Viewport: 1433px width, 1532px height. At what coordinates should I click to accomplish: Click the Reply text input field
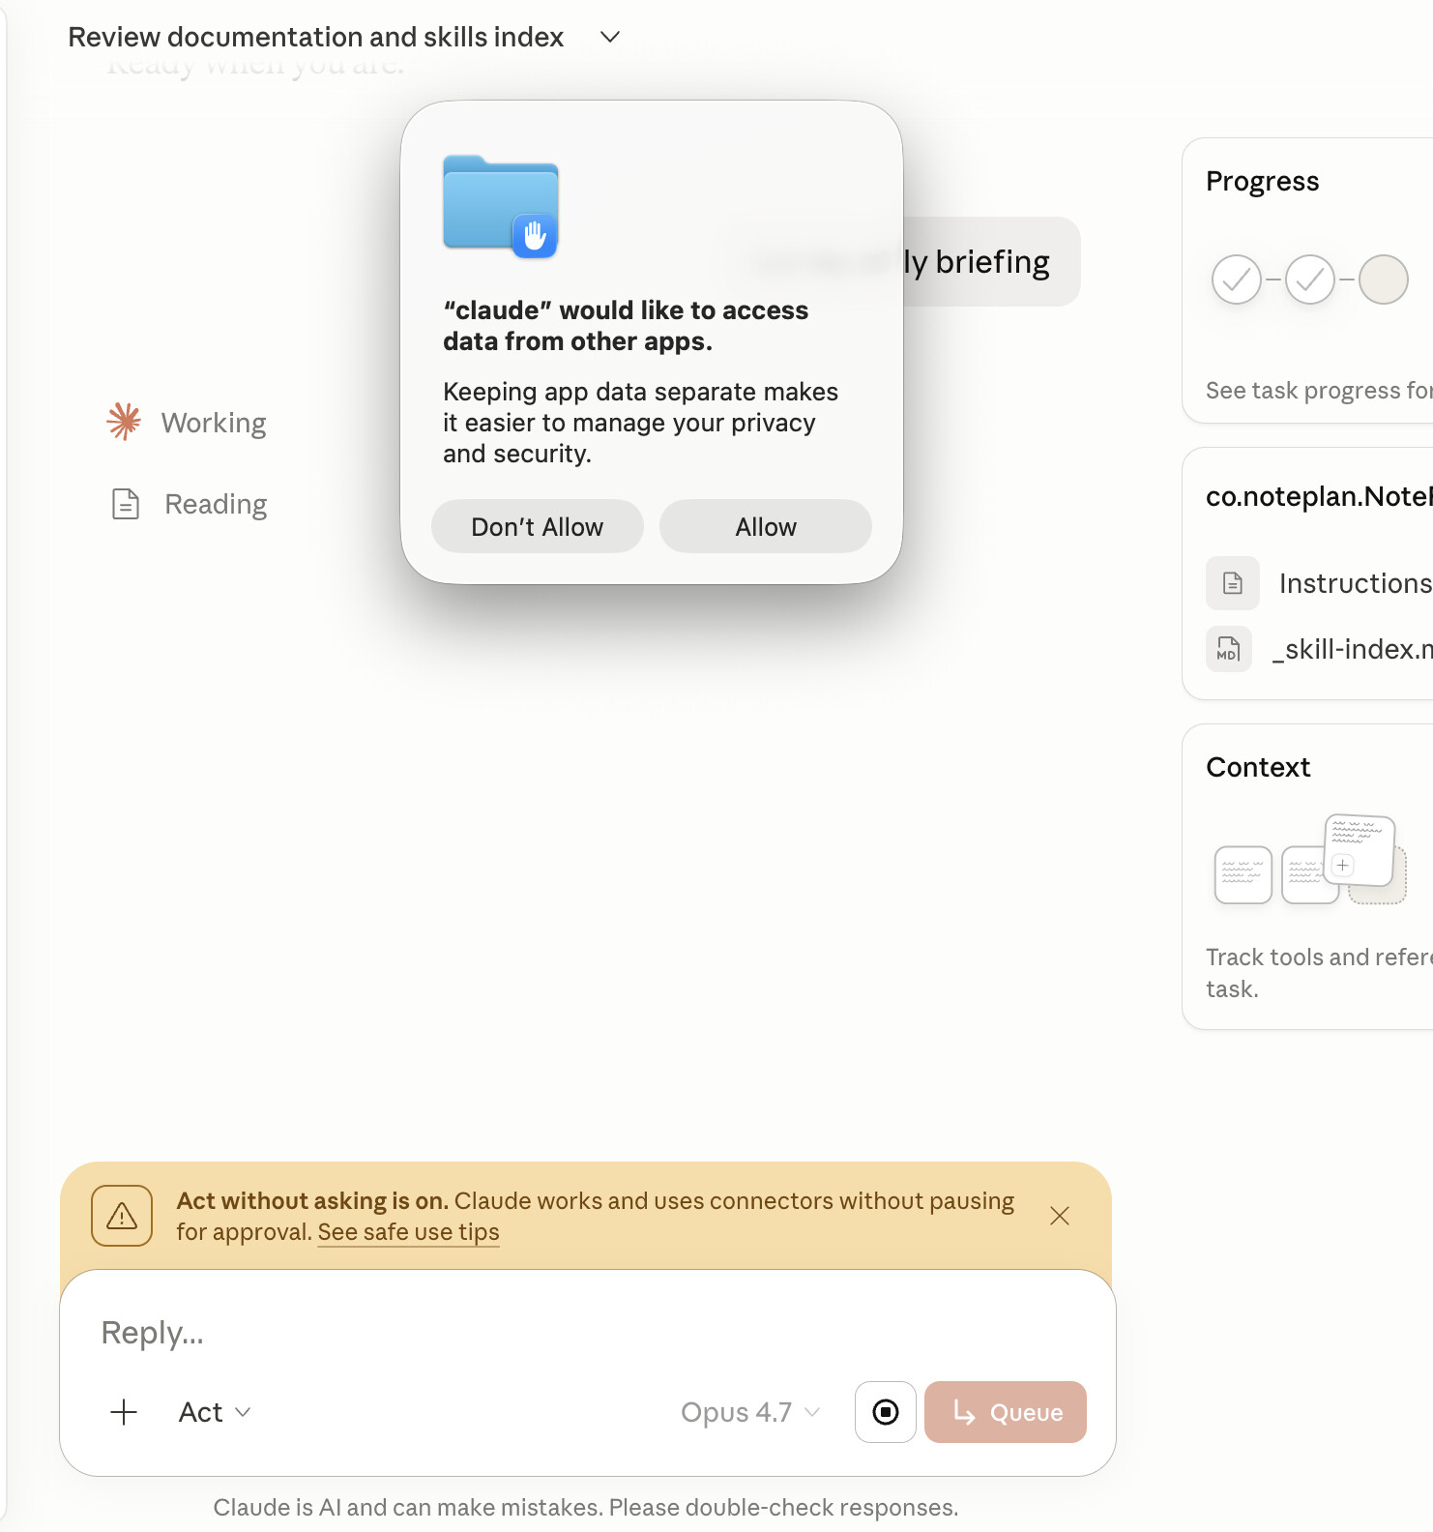pyautogui.click(x=580, y=1333)
